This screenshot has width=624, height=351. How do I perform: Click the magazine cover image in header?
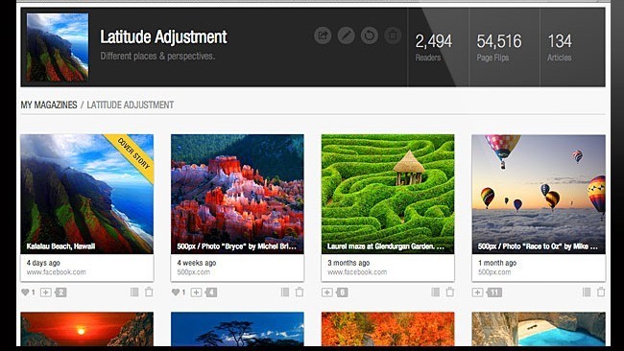tap(58, 47)
